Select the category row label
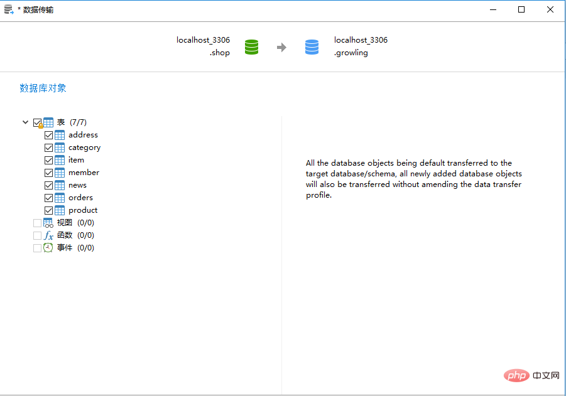The width and height of the screenshot is (566, 396). point(84,148)
